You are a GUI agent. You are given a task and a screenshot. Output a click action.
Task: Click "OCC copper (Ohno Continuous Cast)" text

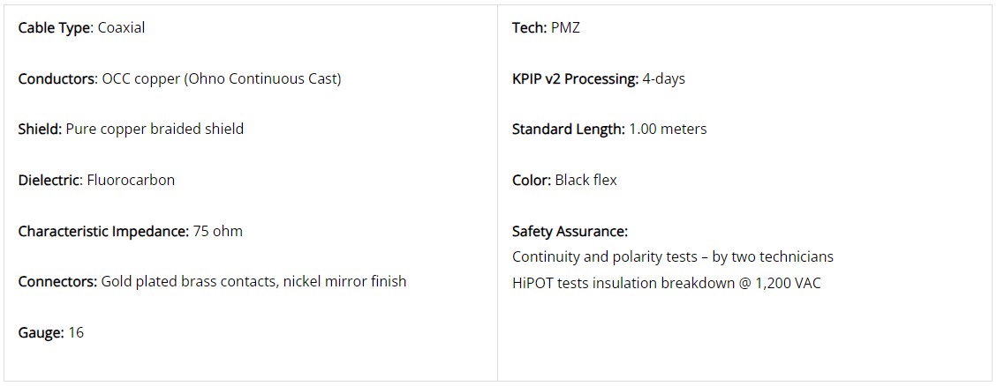221,78
